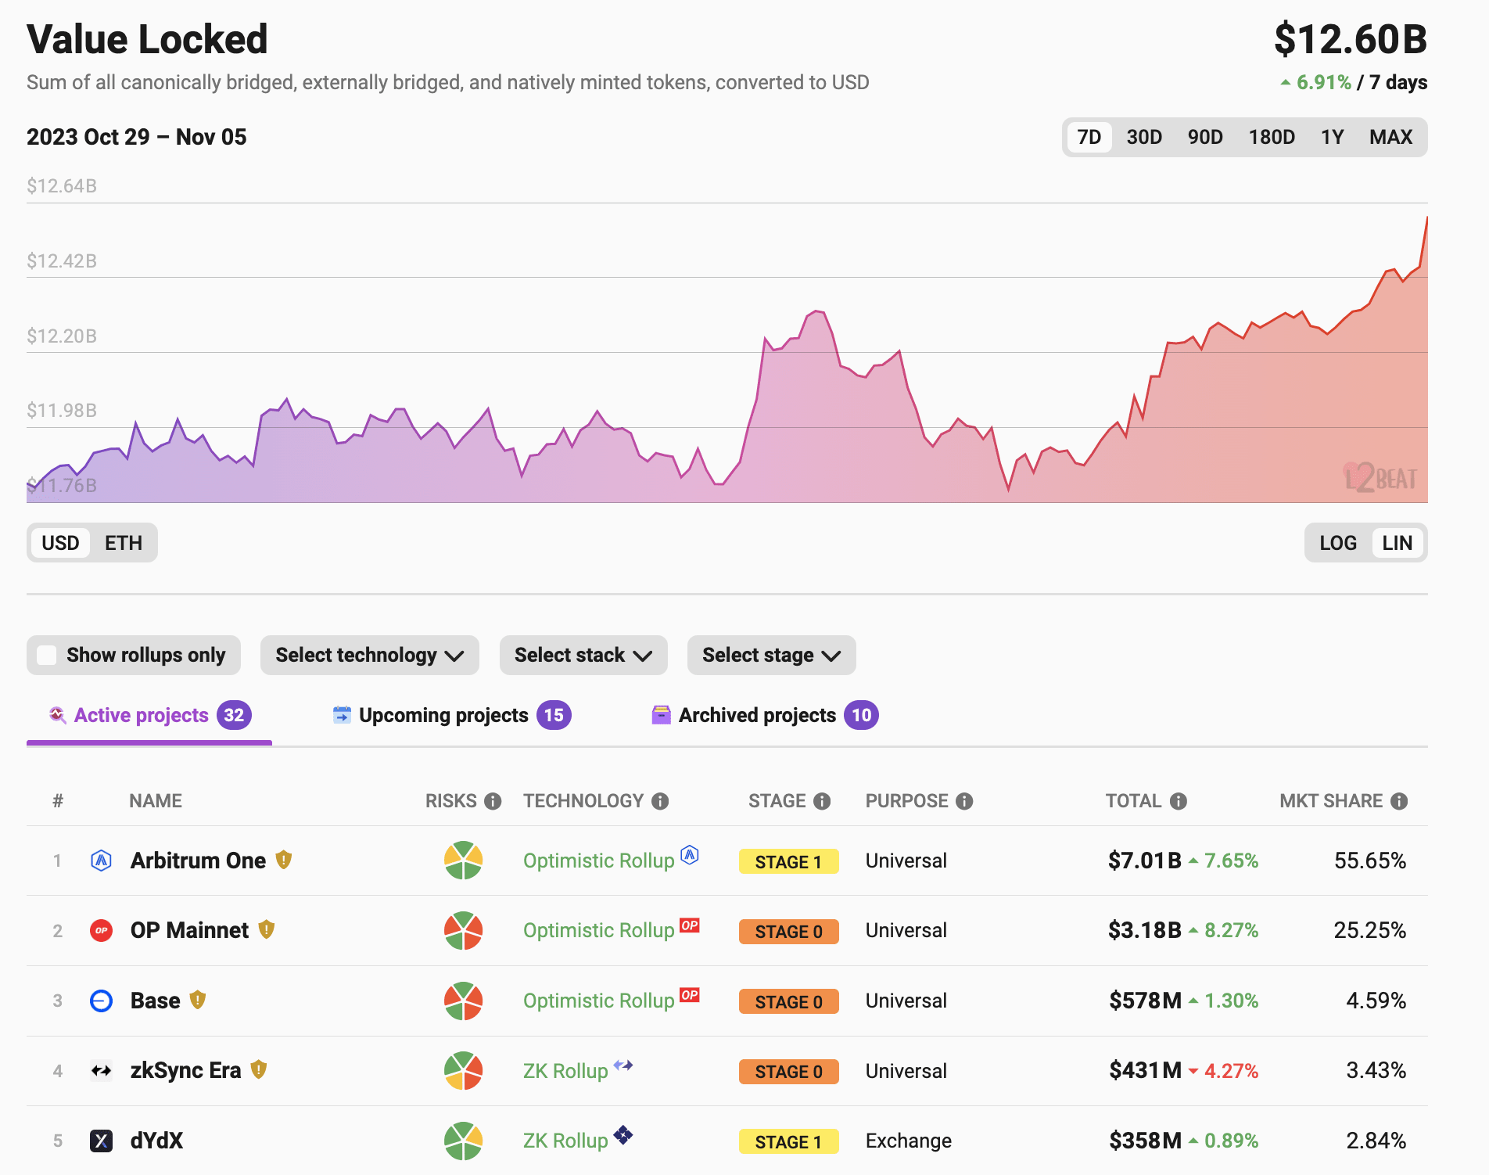Click the Arbitrum One project logo
Image resolution: width=1489 pixels, height=1175 pixels.
tap(102, 861)
